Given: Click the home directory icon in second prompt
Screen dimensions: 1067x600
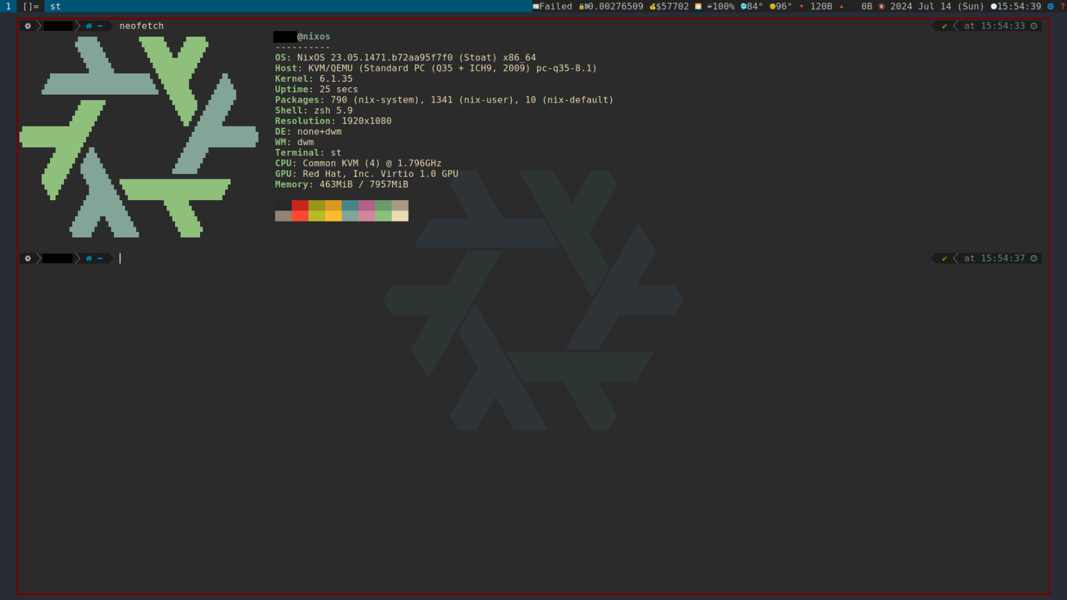Looking at the screenshot, I should coord(89,259).
